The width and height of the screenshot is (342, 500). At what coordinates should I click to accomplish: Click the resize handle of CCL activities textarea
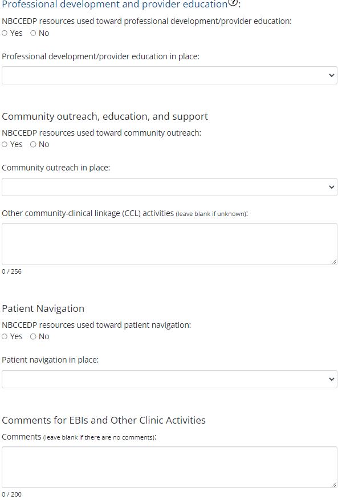click(334, 262)
